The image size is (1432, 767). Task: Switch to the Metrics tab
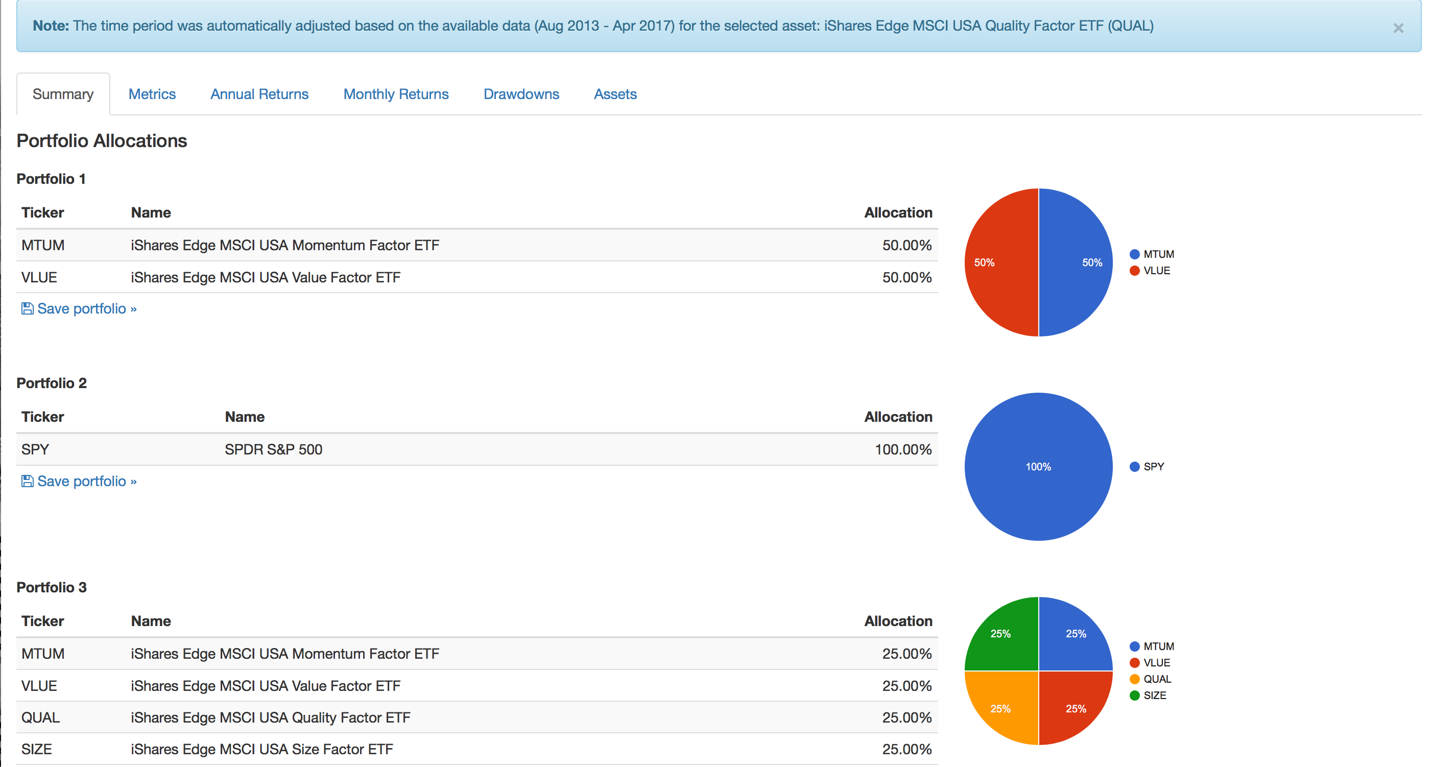152,94
